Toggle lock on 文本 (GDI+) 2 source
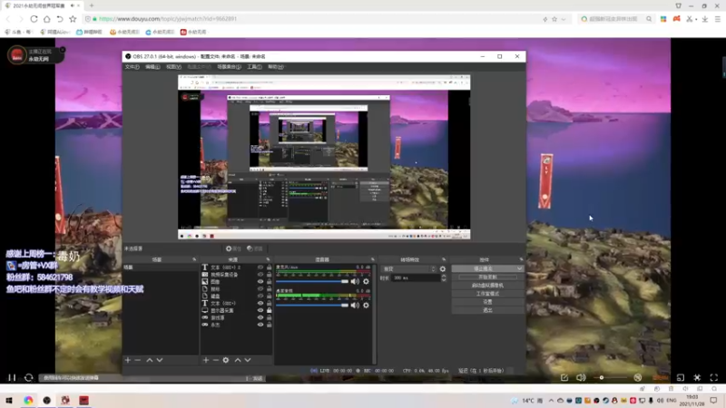The image size is (726, 408). [x=269, y=267]
